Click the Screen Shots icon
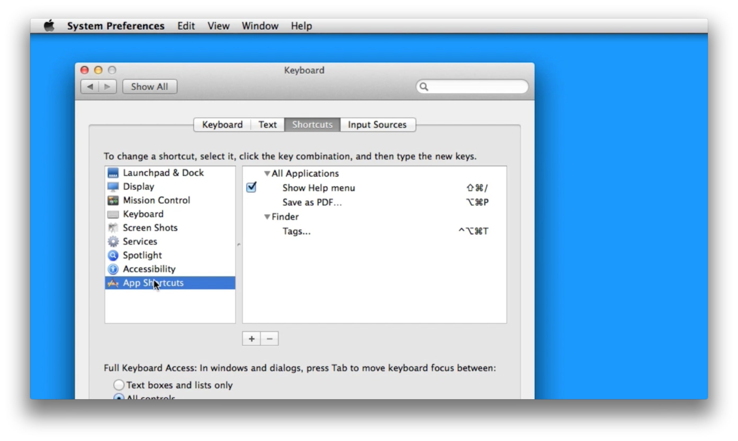 coord(113,228)
